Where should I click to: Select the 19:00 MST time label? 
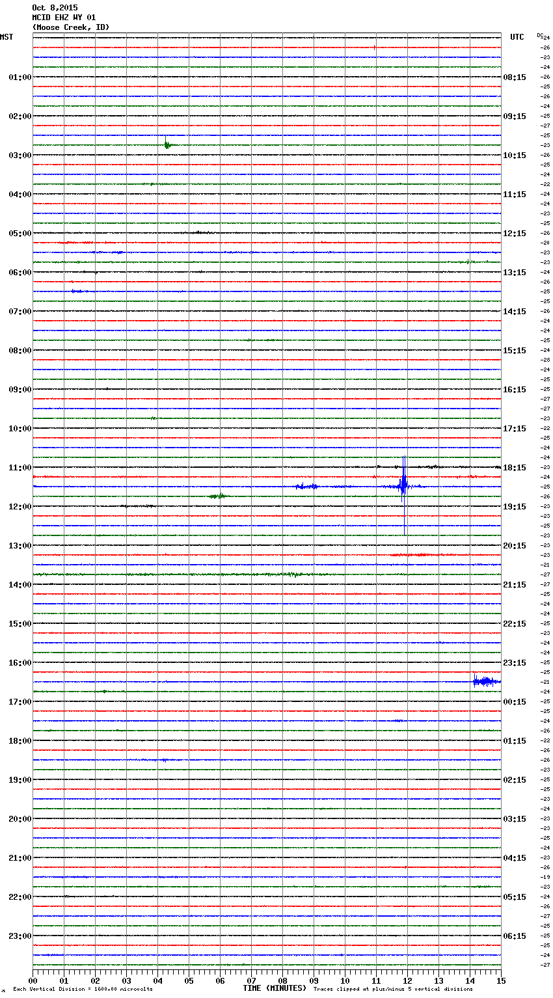click(20, 780)
